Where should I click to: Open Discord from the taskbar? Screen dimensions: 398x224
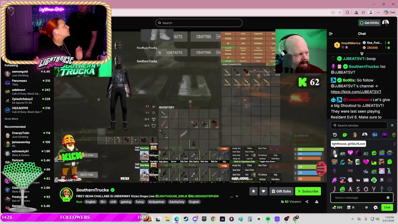tap(195, 219)
